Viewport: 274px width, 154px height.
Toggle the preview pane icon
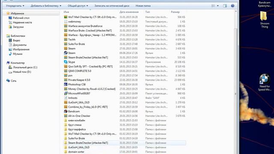point(225,6)
